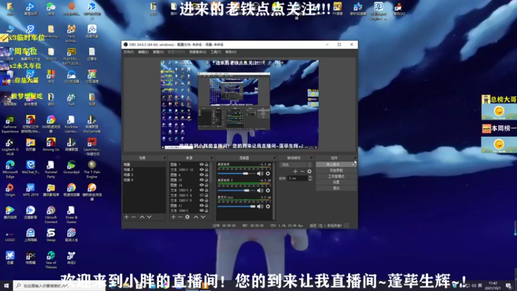The image size is (517, 291).
Task: Open gear settings for 麦克风/Aux channel
Action: coord(268,206)
